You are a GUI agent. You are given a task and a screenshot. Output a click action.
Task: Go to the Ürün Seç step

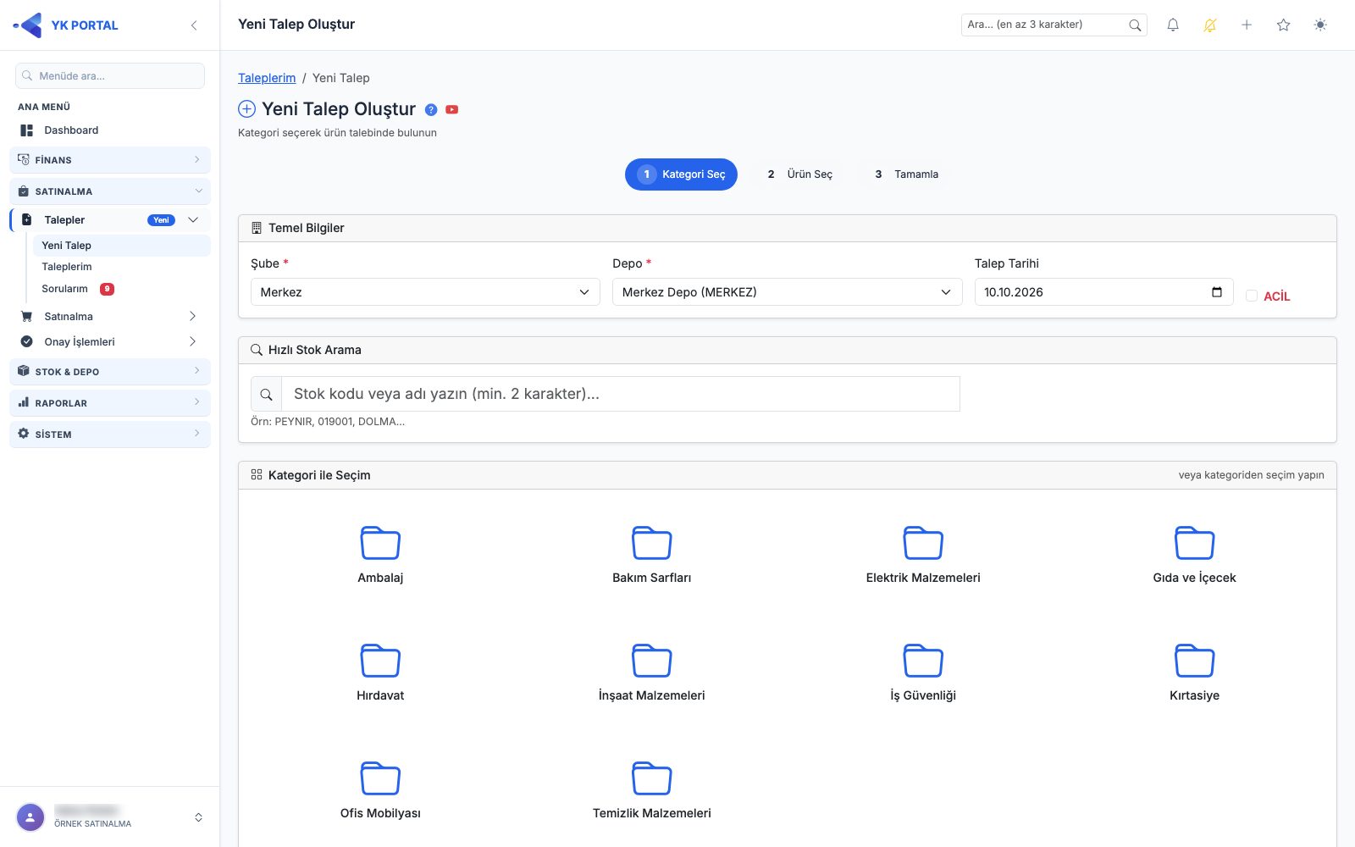pos(800,174)
